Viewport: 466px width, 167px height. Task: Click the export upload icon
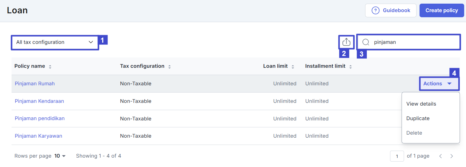coord(346,42)
